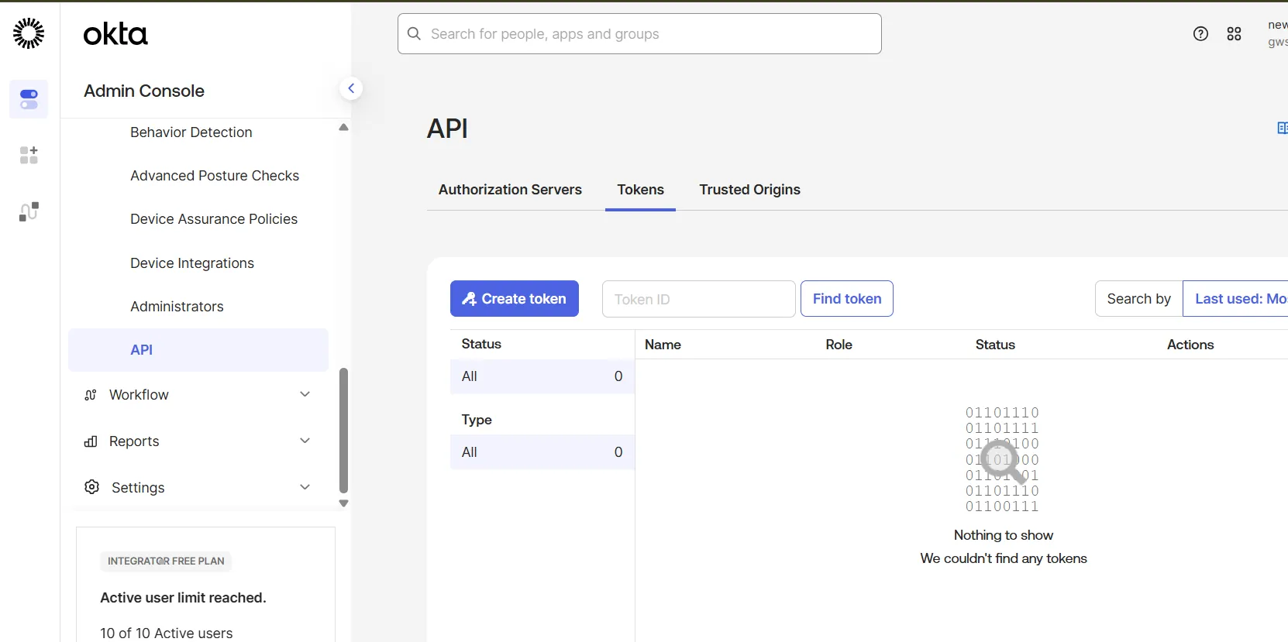The width and height of the screenshot is (1288, 642).
Task: Open Device Integrations page
Action: coord(192,263)
